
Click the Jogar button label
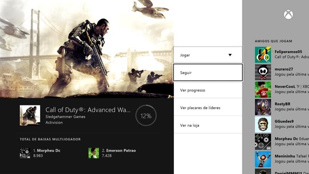pyautogui.click(x=185, y=55)
